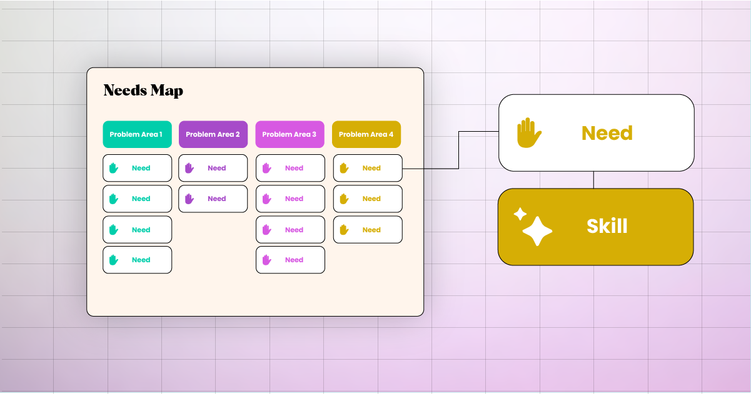This screenshot has height=394, width=751.
Task: Select last yellow Need card text
Action: point(371,230)
